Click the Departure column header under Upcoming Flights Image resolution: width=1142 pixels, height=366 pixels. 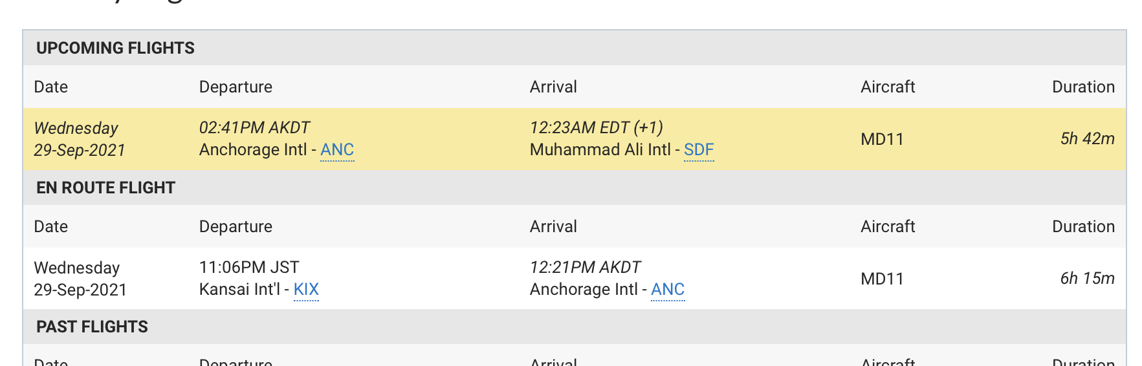[236, 87]
